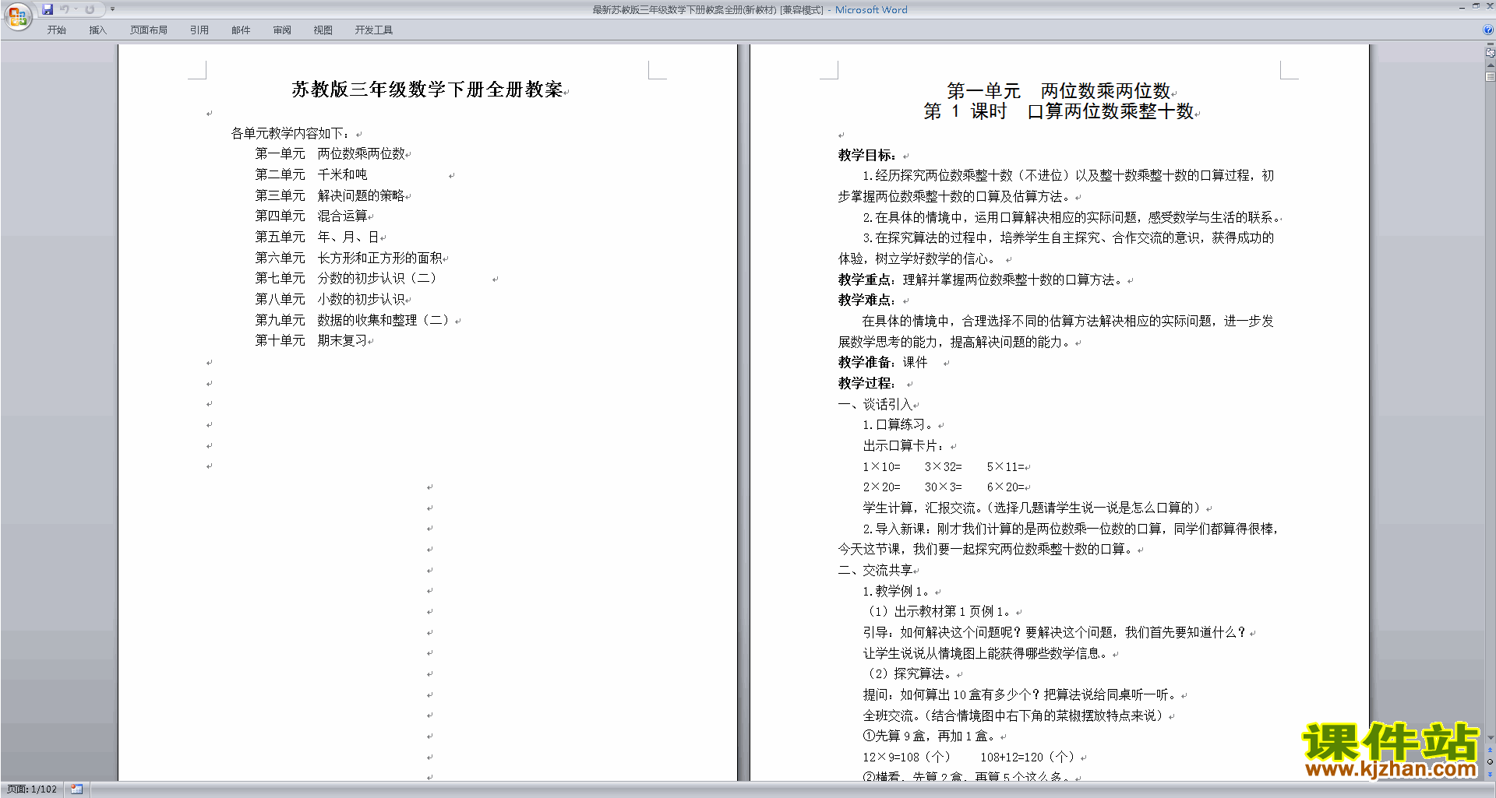Open the 页面布局 tab
The width and height of the screenshot is (1496, 798).
tap(149, 30)
